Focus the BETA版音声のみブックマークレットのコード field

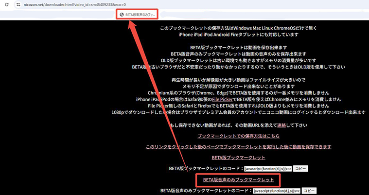pos(277,191)
